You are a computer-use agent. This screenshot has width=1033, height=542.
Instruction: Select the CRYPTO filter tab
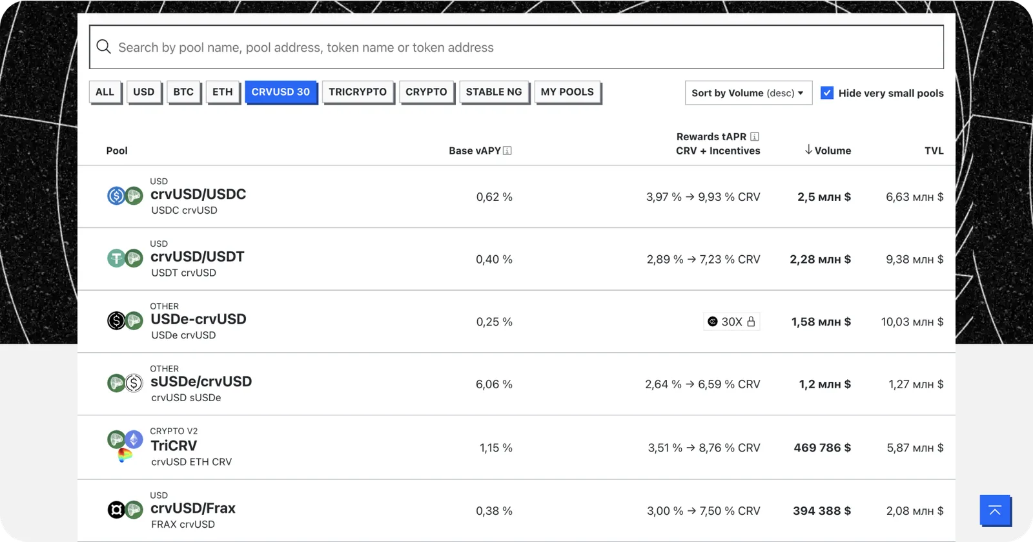tap(426, 92)
